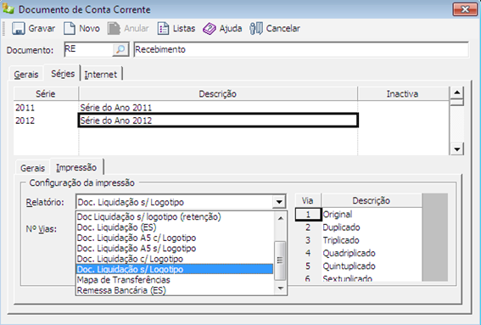
Task: Click Série do Ano 2012 description cell
Action: 218,120
